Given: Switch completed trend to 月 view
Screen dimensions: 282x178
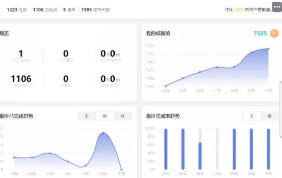Looking at the screenshot, I should [x=122, y=116].
